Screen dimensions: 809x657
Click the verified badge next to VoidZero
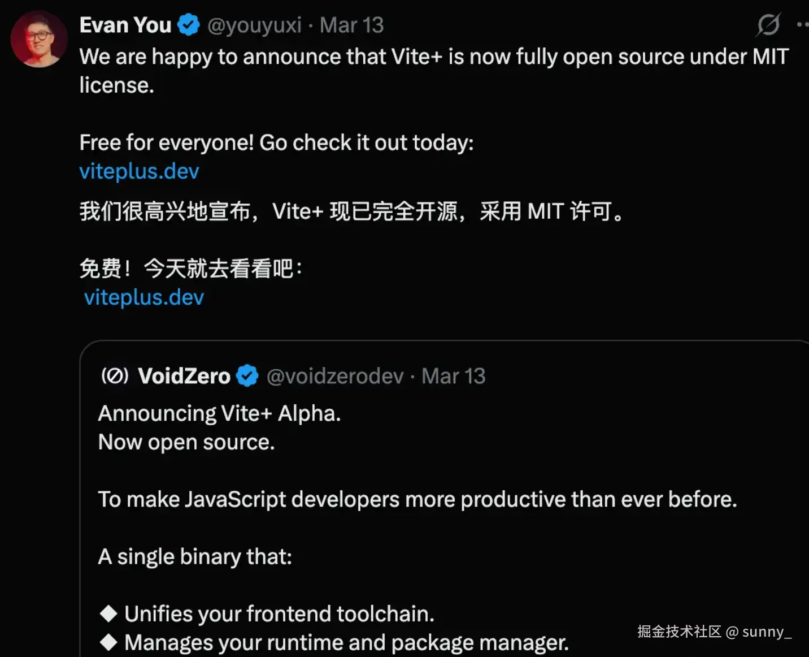[x=247, y=376]
